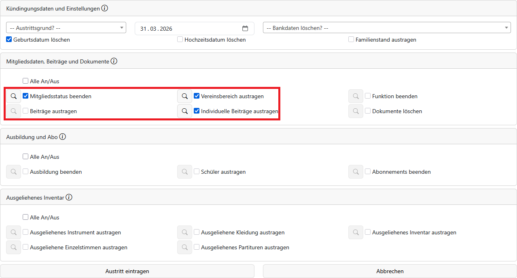This screenshot has width=517, height=278.
Task: Click magnifier icon beside Mitgliedsstatus beenden
Action: (x=13, y=96)
